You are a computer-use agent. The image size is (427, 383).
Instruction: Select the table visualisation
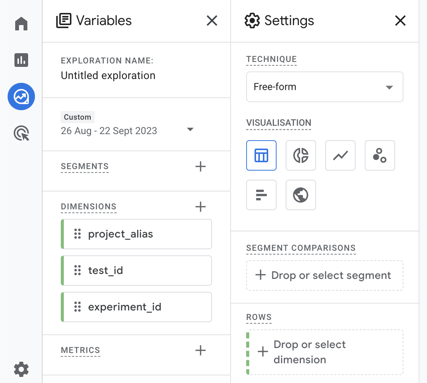tap(261, 155)
